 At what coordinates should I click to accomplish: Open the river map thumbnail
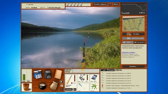134,24
